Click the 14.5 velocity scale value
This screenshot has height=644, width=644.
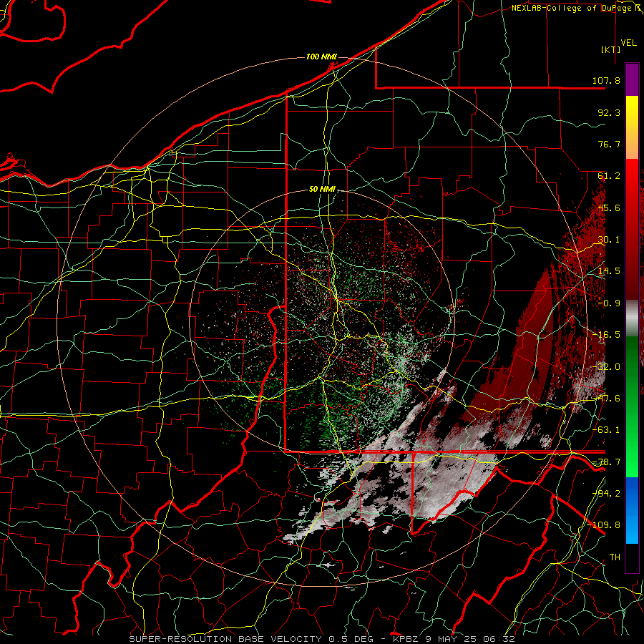pos(609,271)
